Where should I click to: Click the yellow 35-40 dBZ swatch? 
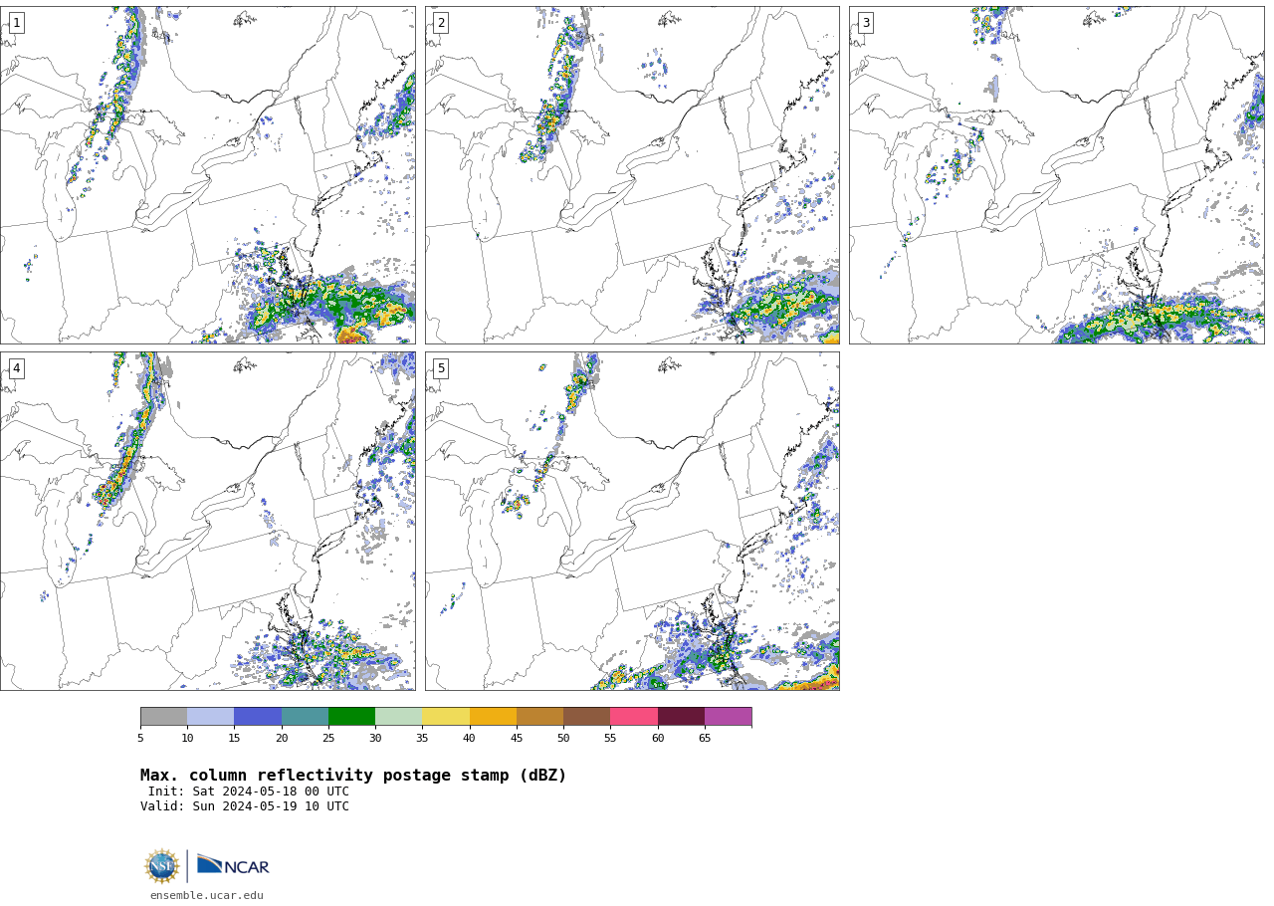[x=446, y=717]
